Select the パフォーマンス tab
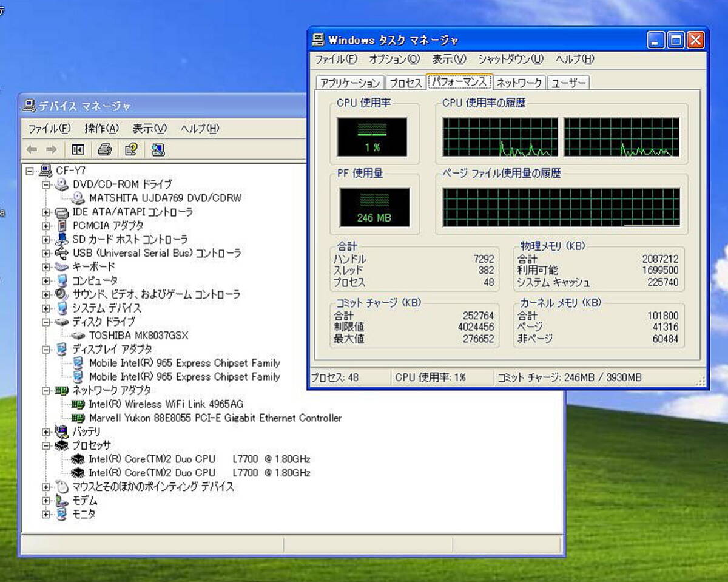 (x=459, y=82)
